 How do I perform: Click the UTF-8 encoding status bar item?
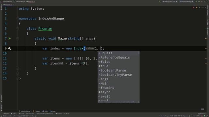click(180, 116)
